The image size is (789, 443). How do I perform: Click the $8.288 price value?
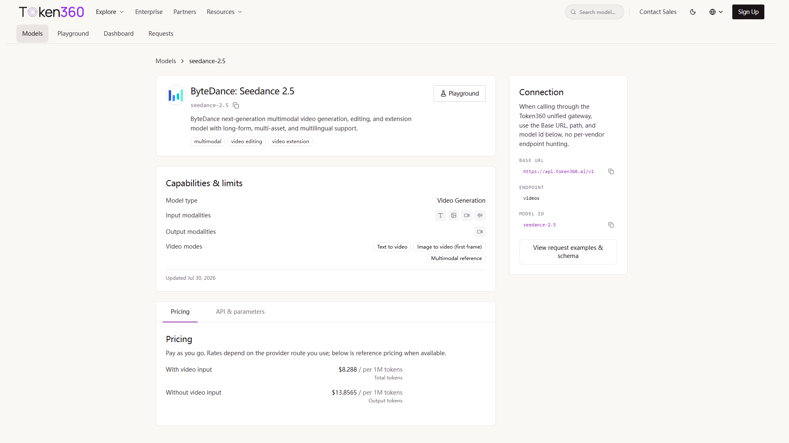point(348,370)
